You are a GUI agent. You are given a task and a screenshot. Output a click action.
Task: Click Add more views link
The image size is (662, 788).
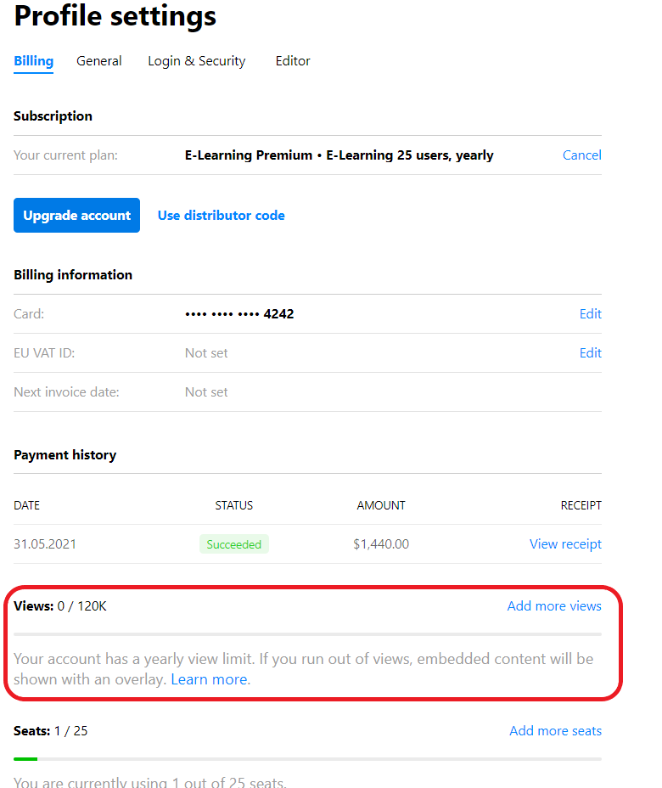[x=554, y=606]
